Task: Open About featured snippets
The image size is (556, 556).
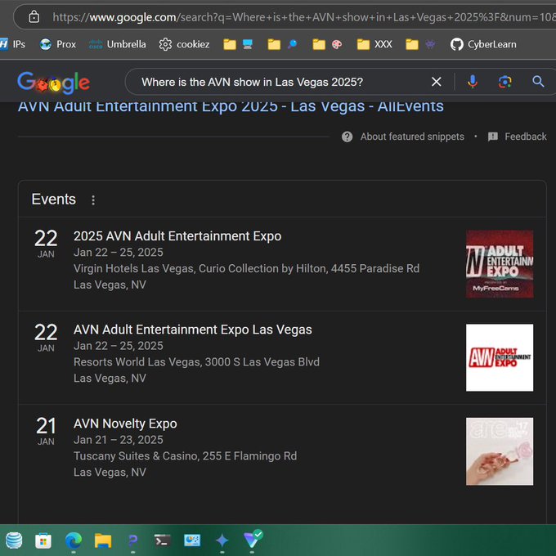Action: (x=412, y=137)
